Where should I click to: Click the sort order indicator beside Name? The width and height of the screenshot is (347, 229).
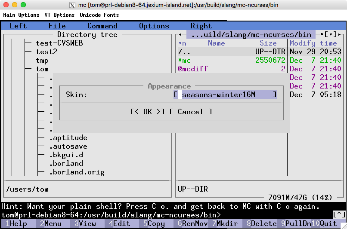pos(182,43)
